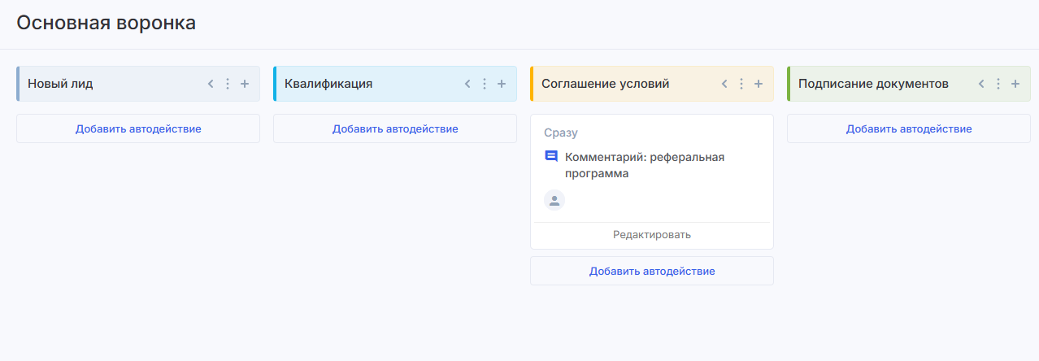Click plus icon in Подписание документов header
Viewport: 1039px width, 361px height.
pyautogui.click(x=1015, y=84)
